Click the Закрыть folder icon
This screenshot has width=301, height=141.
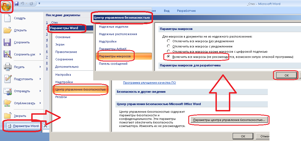(x=7, y=116)
